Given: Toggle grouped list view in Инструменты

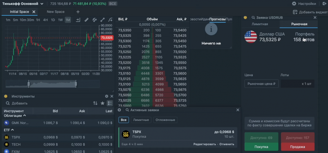Looking at the screenshot, I should tap(110, 103).
